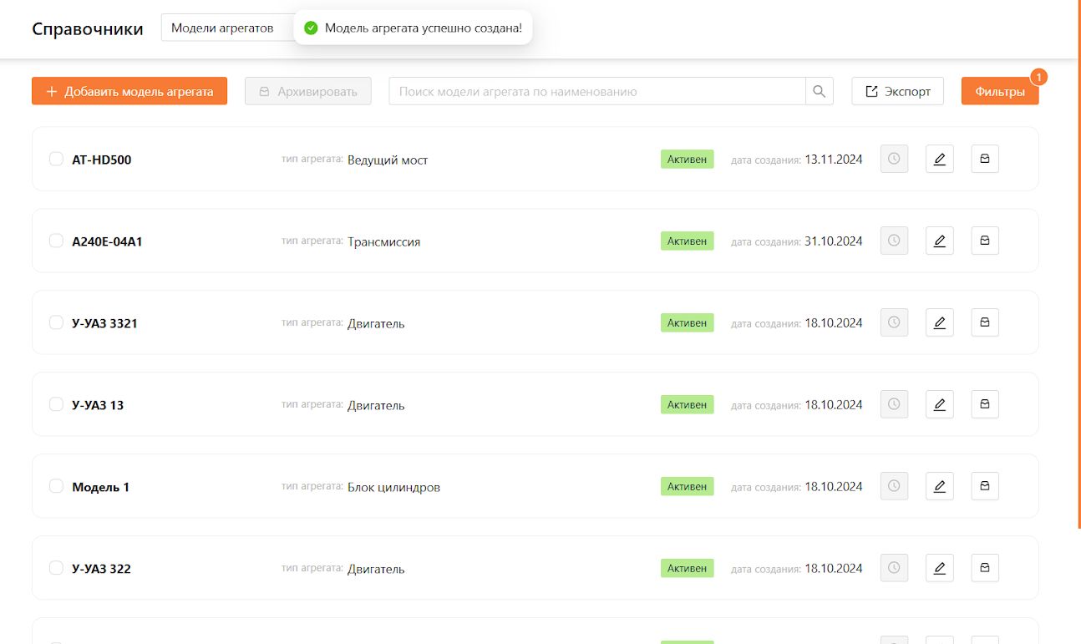Tick the У-УАЗ 3321 checkbox
The image size is (1081, 644).
click(x=56, y=322)
